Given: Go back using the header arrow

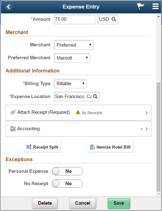Looking at the screenshot, I should 9,7.
